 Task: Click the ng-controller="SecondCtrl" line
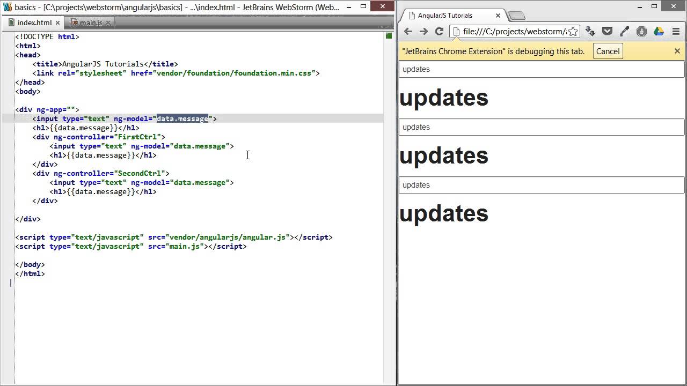click(x=101, y=173)
